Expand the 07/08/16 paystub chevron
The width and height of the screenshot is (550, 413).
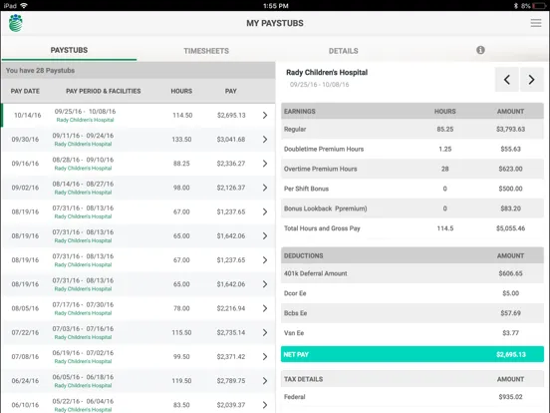(x=265, y=357)
